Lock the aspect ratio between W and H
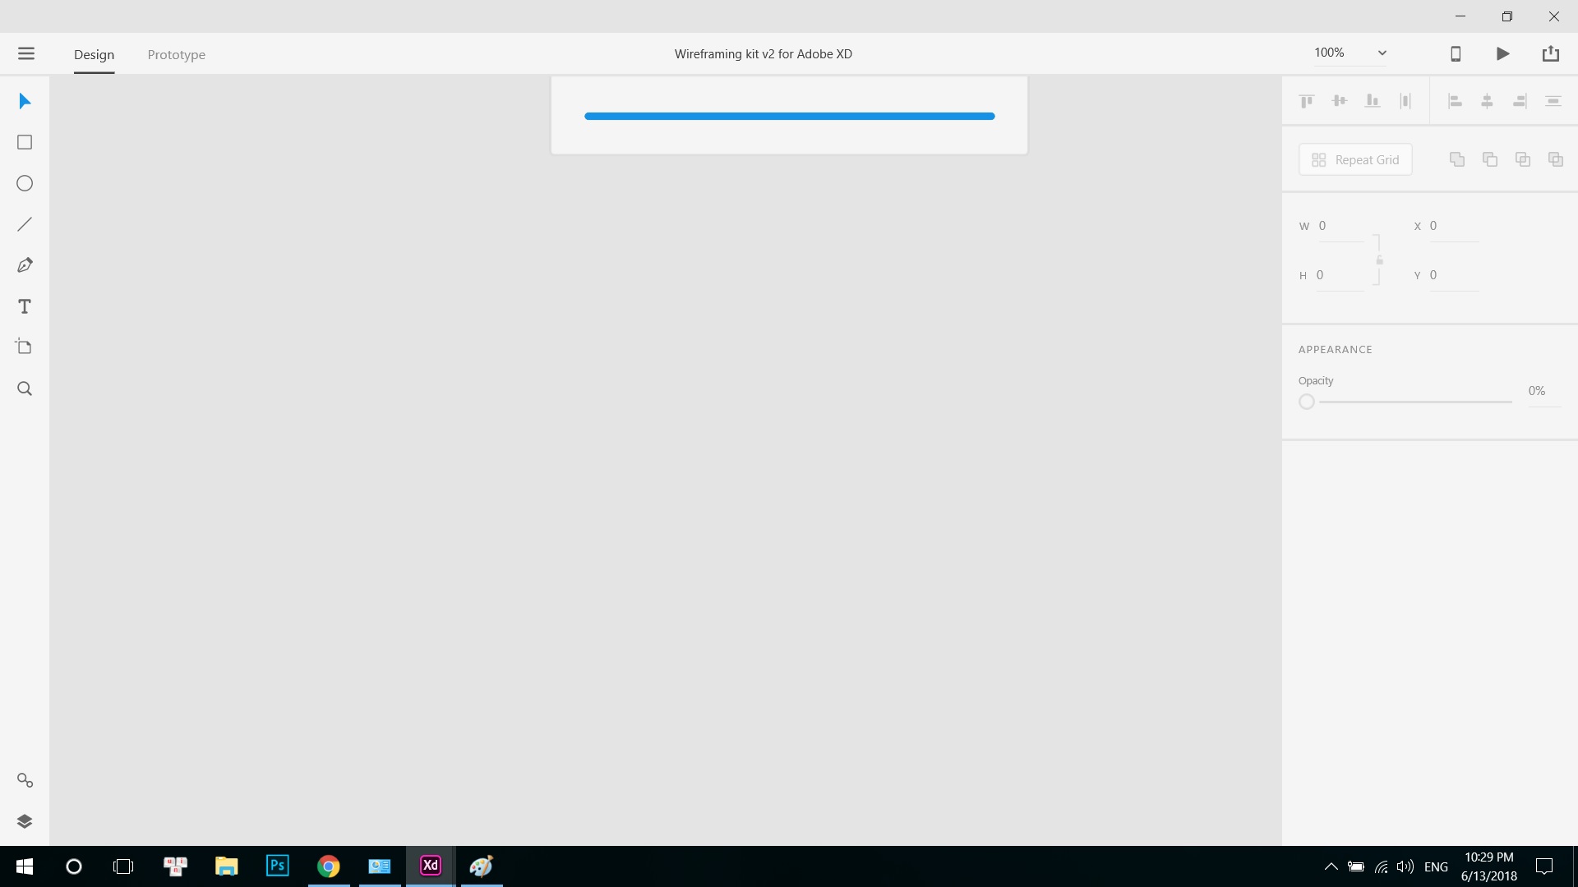Viewport: 1578px width, 887px height. 1379,260
